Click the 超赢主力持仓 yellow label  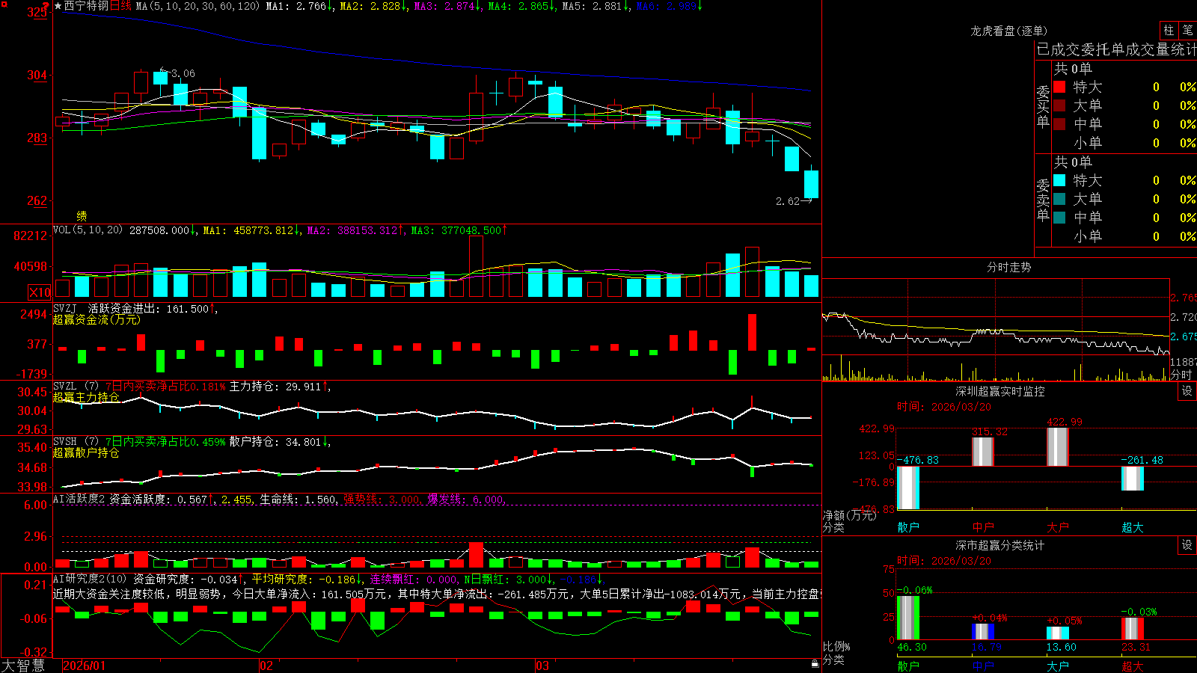click(x=86, y=397)
